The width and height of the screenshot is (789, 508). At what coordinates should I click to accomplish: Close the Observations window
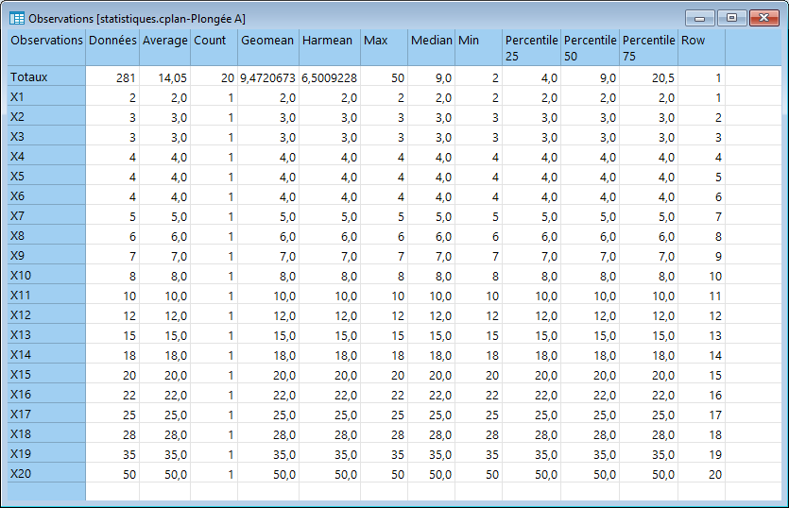(763, 18)
